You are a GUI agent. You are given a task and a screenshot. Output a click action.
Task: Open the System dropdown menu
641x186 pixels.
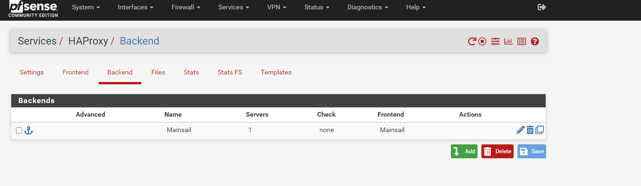(86, 7)
